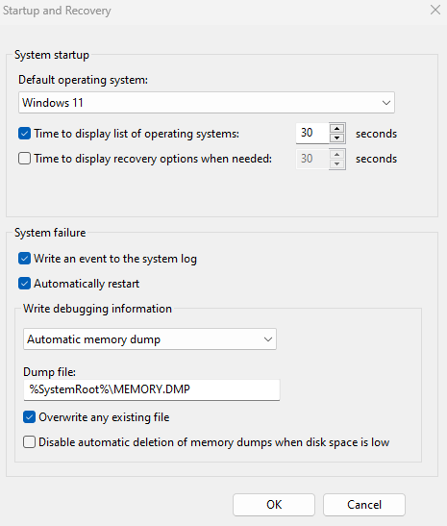The width and height of the screenshot is (447, 526).
Task: Disable the Automatically restart checkbox
Action: pyautogui.click(x=24, y=284)
